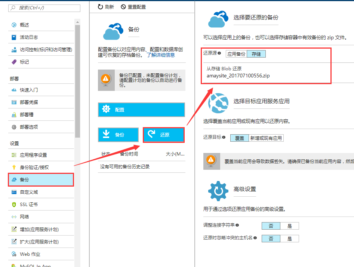The width and height of the screenshot is (354, 267).
Task: Set 调整连接字符串 to 是
Action: point(289,226)
